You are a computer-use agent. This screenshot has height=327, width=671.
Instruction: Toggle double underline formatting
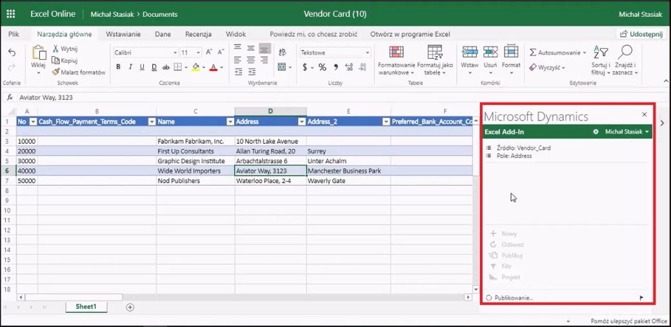154,67
